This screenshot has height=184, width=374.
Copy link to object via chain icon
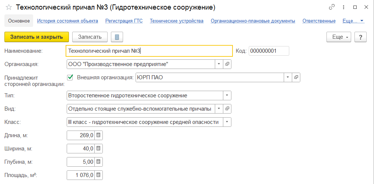coord(332,7)
